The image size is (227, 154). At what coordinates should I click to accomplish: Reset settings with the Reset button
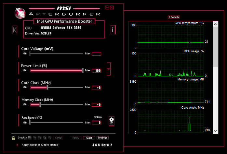(89, 138)
